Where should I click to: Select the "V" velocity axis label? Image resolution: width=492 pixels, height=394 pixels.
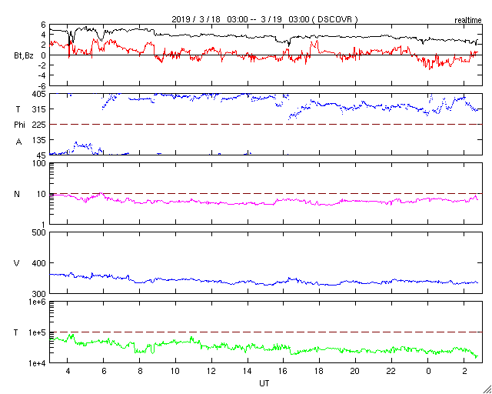[17, 263]
